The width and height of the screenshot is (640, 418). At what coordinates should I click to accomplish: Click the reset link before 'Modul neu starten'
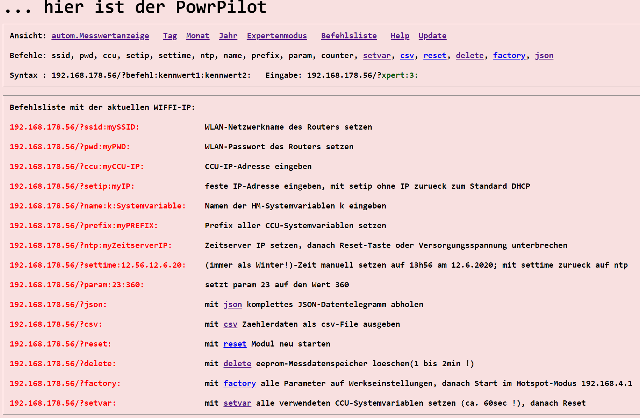(235, 344)
